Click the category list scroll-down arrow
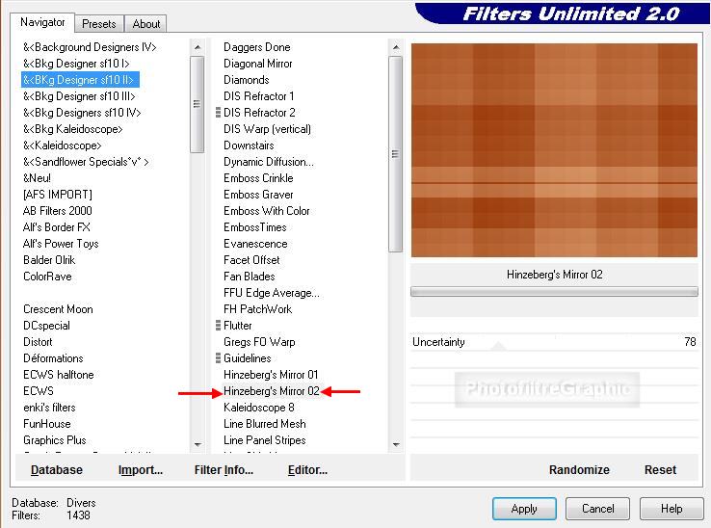 click(197, 445)
